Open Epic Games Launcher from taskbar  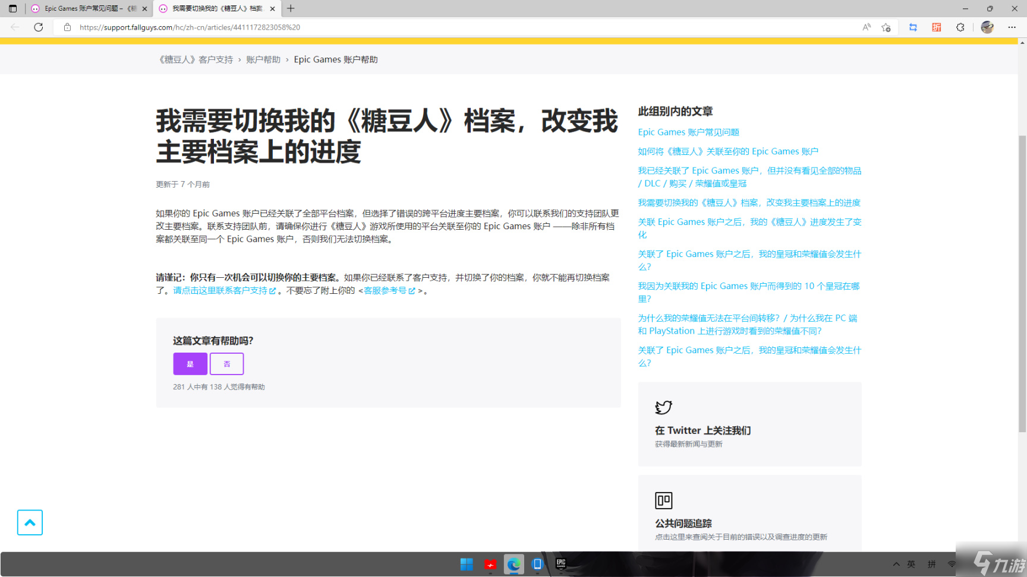coord(560,564)
